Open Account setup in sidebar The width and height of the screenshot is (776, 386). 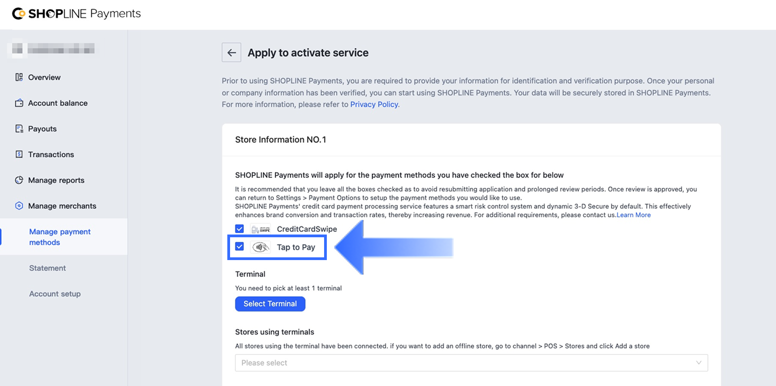coord(55,294)
